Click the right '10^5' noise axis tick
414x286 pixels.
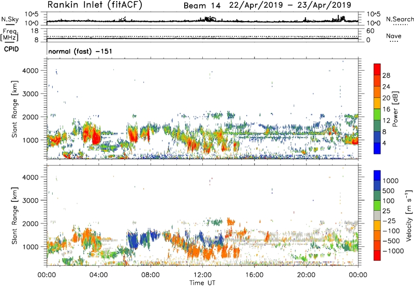[x=373, y=14]
